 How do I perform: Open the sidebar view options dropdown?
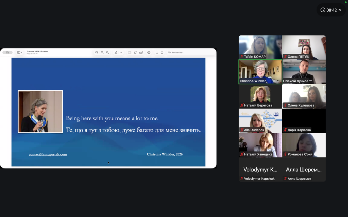click(x=20, y=53)
